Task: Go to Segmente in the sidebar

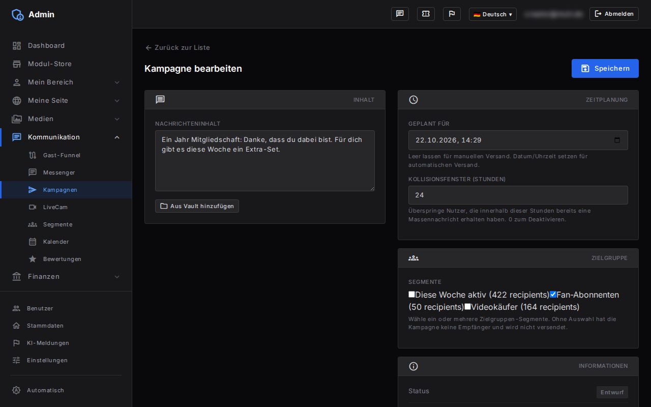Action: point(66,224)
